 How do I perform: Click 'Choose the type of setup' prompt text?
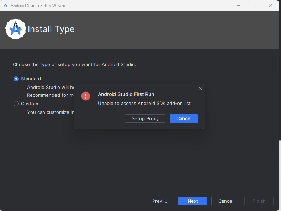(74, 64)
